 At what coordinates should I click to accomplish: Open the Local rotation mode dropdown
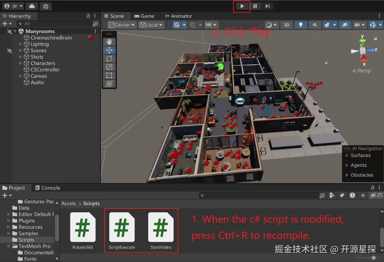point(151,25)
